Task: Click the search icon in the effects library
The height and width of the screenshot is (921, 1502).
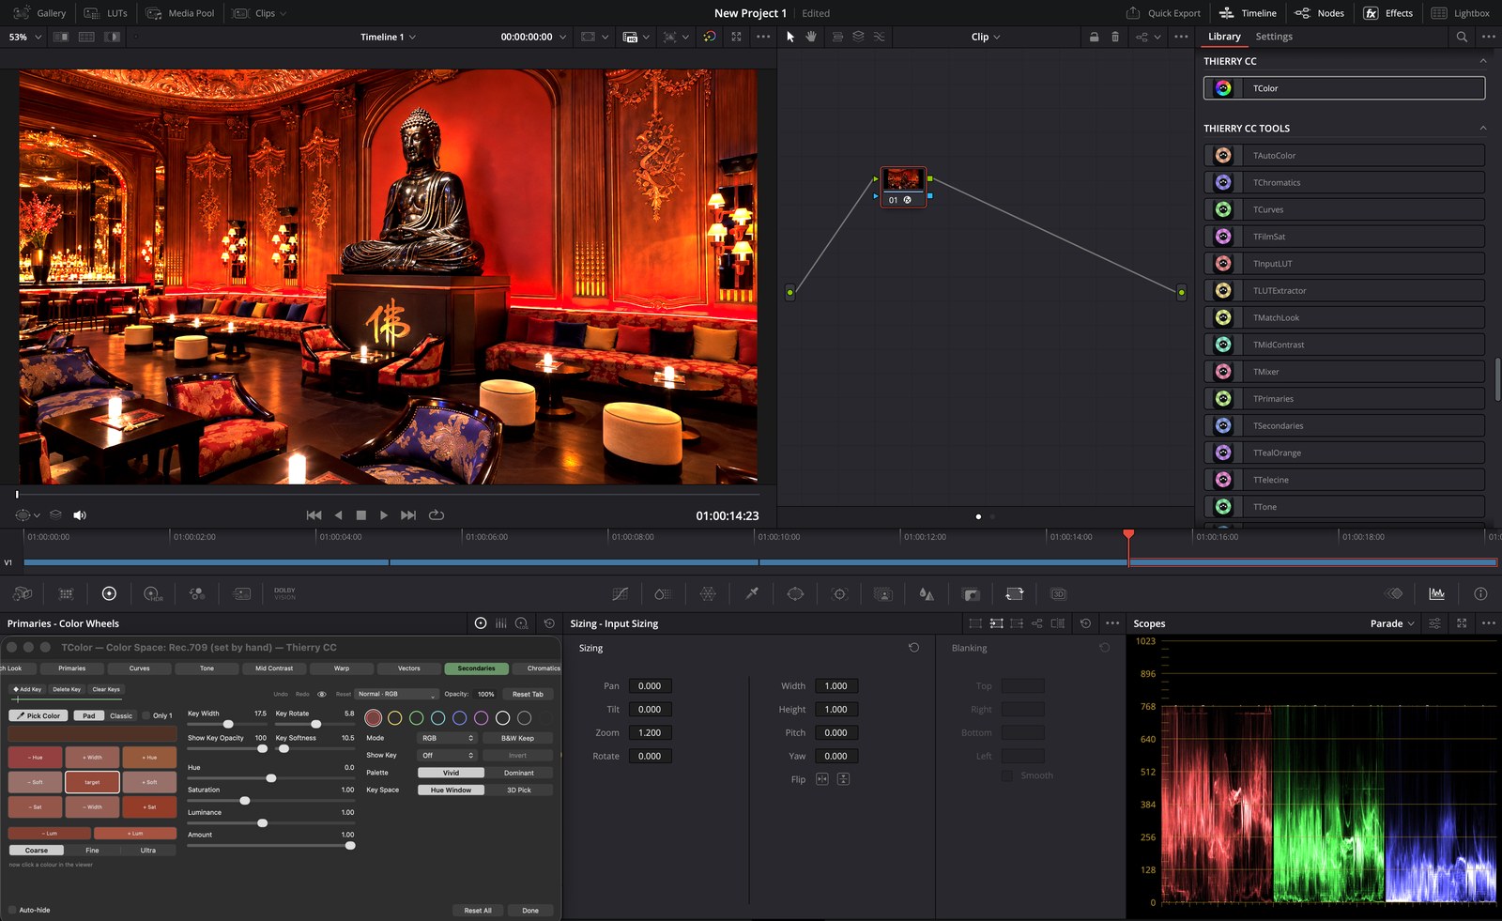Action: tap(1462, 37)
